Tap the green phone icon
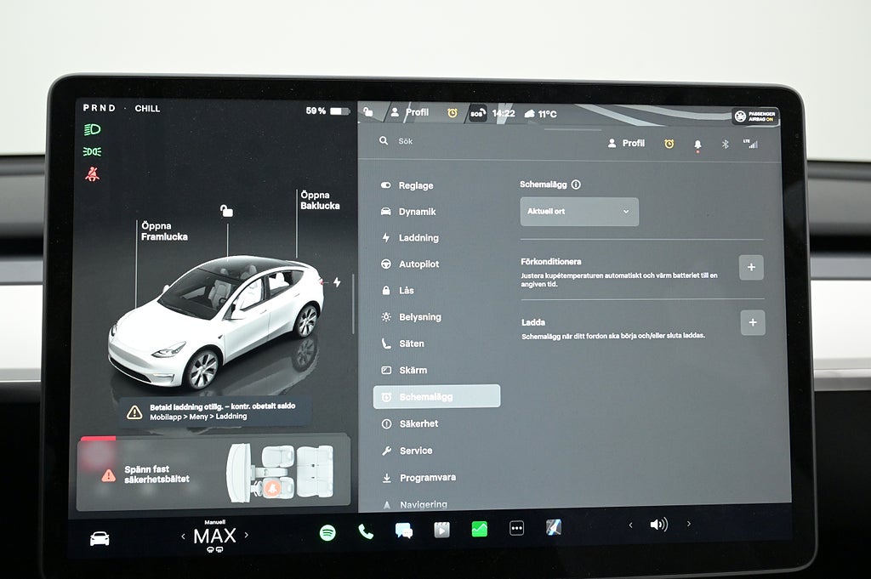Viewport: 871px width, 579px height. tap(366, 531)
